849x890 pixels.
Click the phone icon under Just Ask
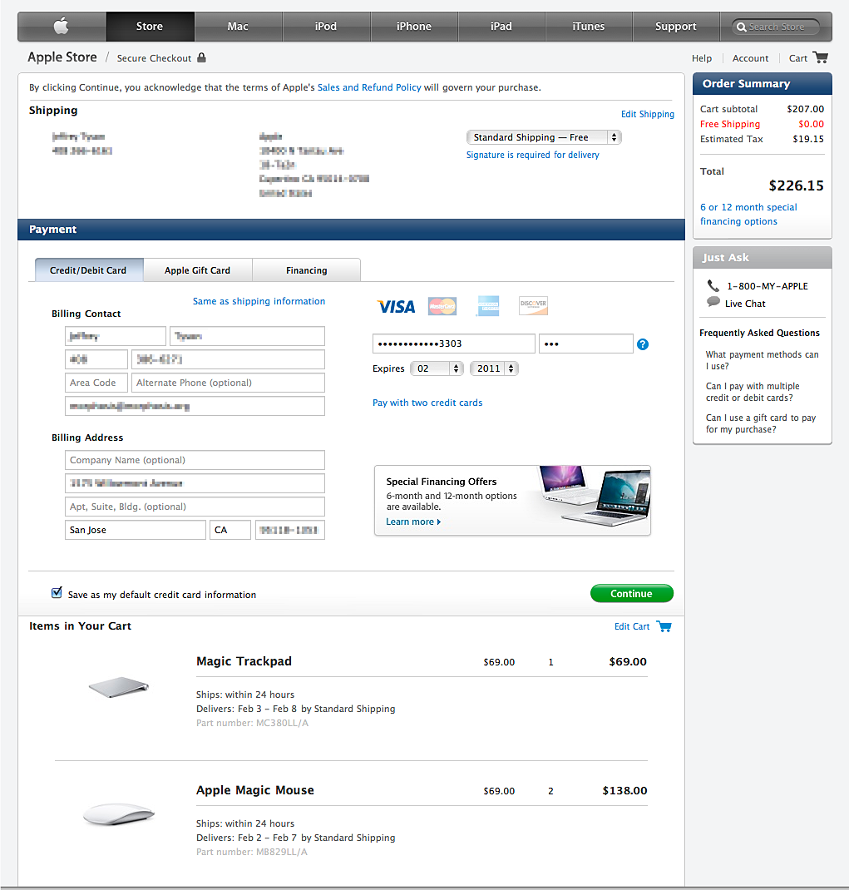[x=713, y=285]
